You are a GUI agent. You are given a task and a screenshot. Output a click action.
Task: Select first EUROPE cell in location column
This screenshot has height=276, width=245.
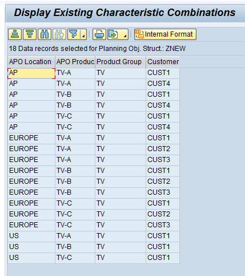click(x=31, y=138)
